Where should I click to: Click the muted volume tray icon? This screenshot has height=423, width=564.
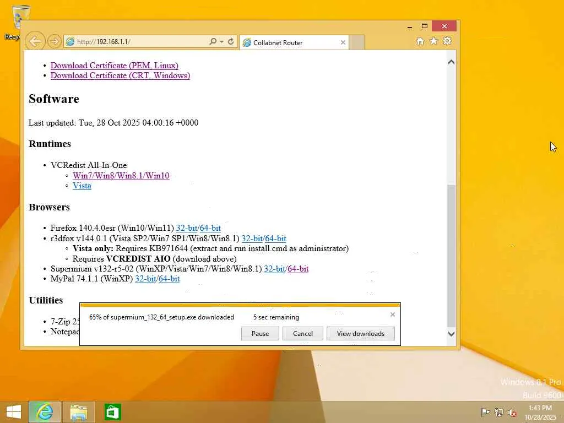click(x=512, y=413)
